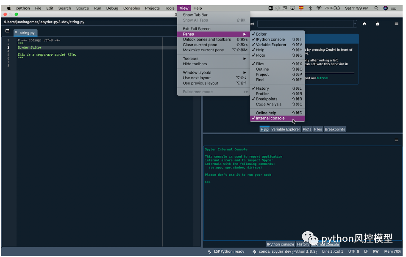Enable the Outline pane in the menu
This screenshot has width=406, height=257.
click(262, 69)
